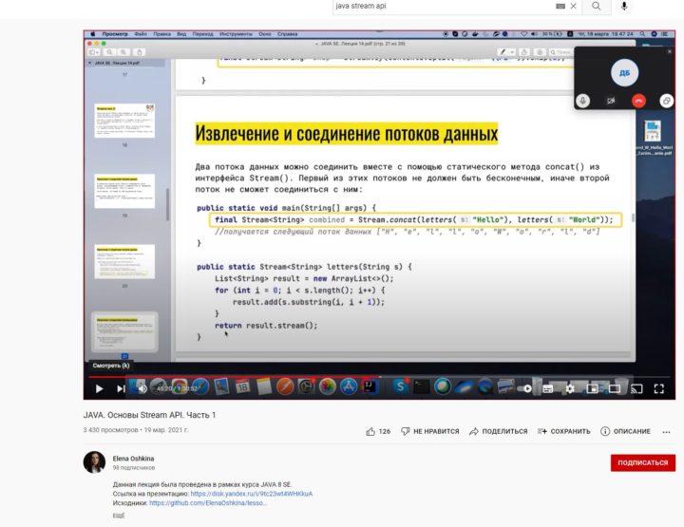Share the video via ПОДЕЛИТЬСЯ
The width and height of the screenshot is (684, 527).
tap(498, 431)
